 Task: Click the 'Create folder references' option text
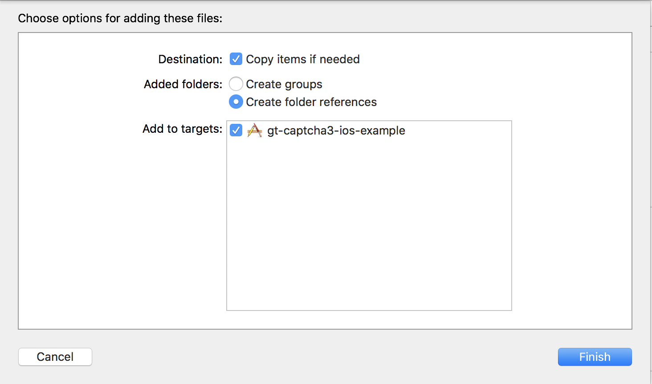(x=311, y=102)
